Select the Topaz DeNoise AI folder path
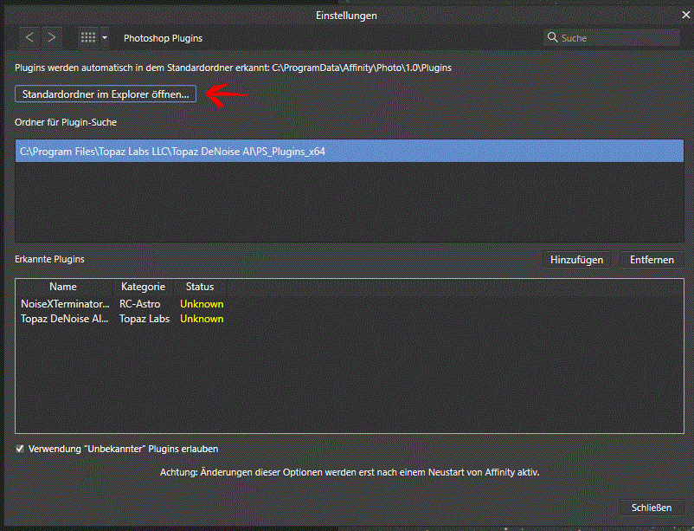Image resolution: width=694 pixels, height=531 pixels. (x=350, y=151)
